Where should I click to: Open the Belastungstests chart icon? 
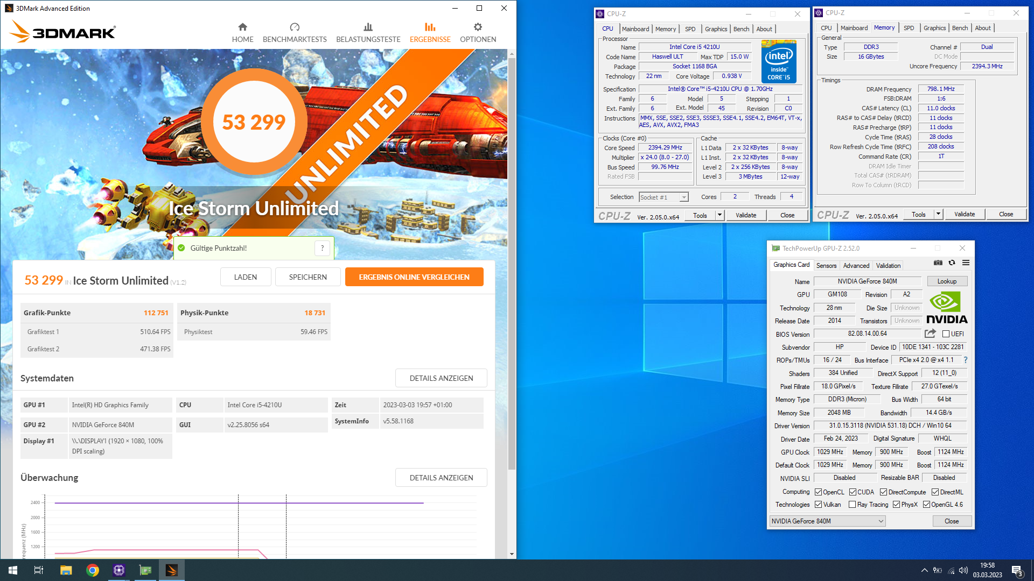368,27
